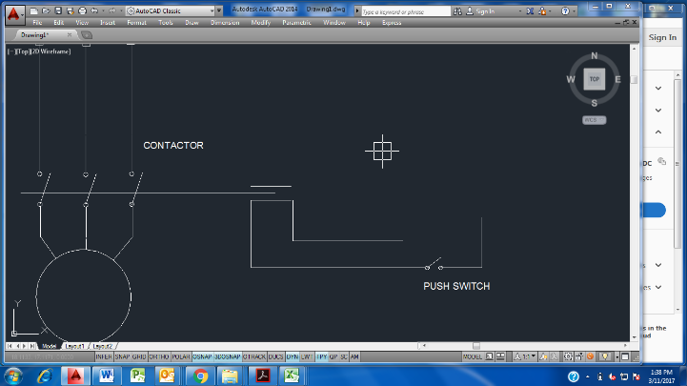Click the search binoculars icon in the title bar
687x386 pixels.
pos(458,10)
